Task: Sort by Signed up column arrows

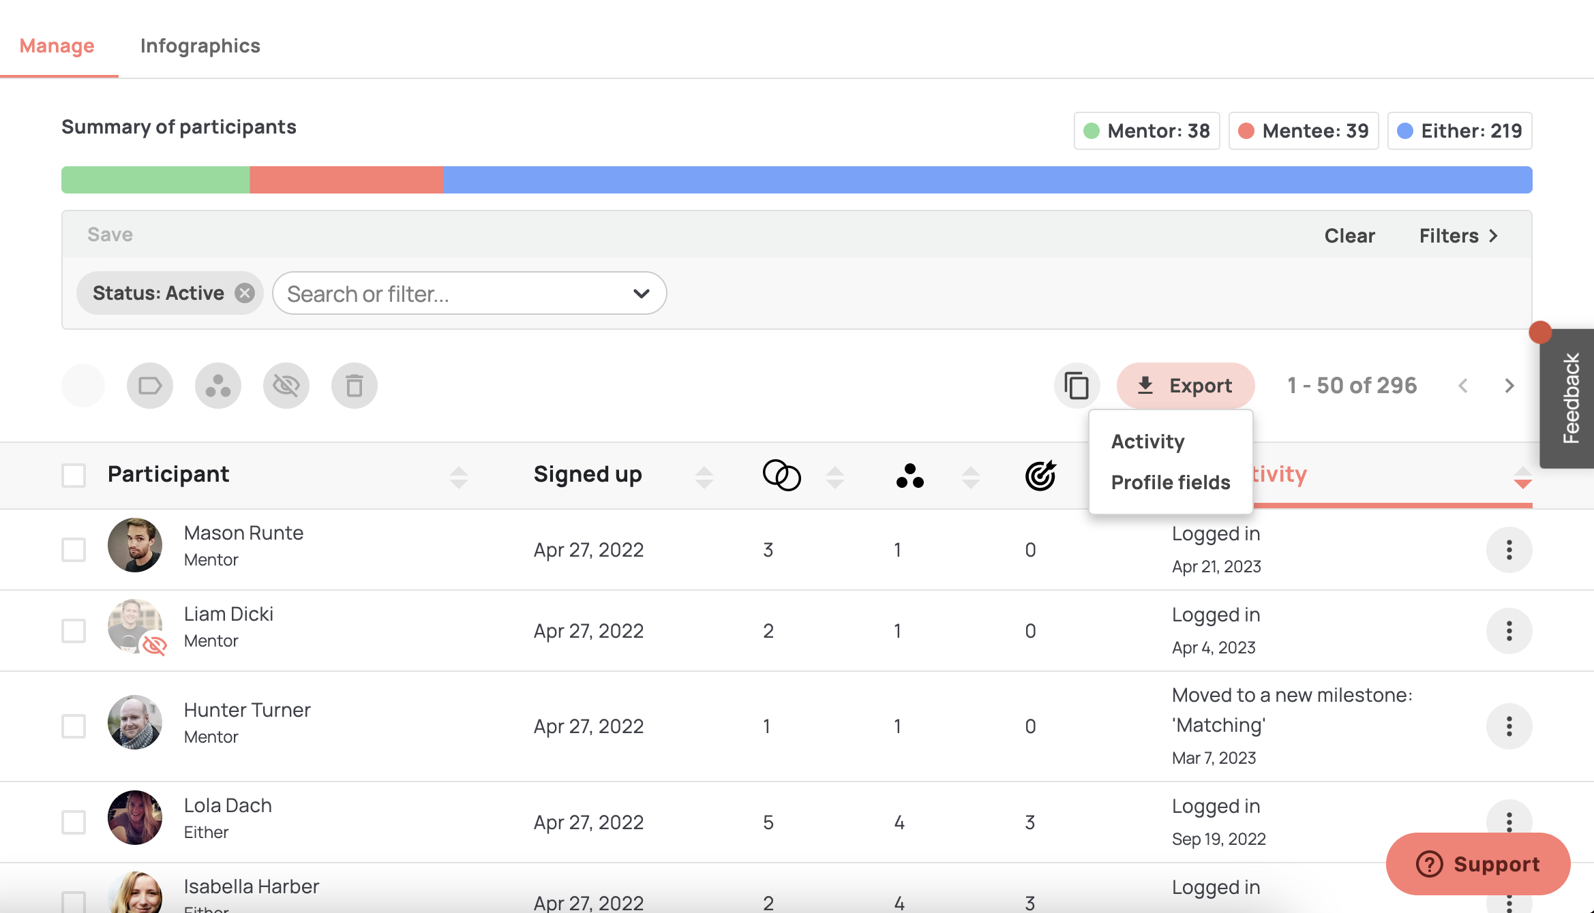Action: coord(704,477)
